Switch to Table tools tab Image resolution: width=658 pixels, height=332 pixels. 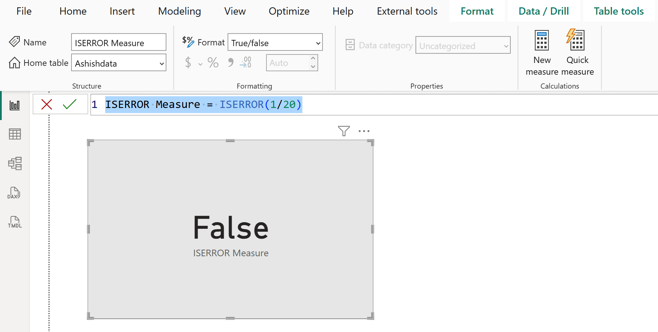[x=618, y=11]
